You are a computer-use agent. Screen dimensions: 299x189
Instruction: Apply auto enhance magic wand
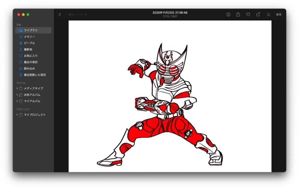269,15
